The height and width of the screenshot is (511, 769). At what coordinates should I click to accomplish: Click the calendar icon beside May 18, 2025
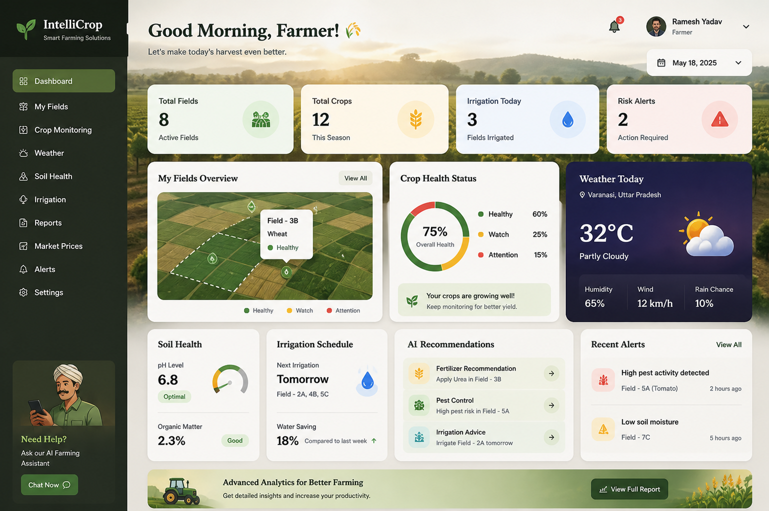pos(661,63)
